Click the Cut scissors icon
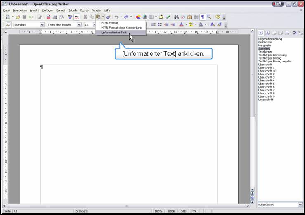 [x=85, y=17]
